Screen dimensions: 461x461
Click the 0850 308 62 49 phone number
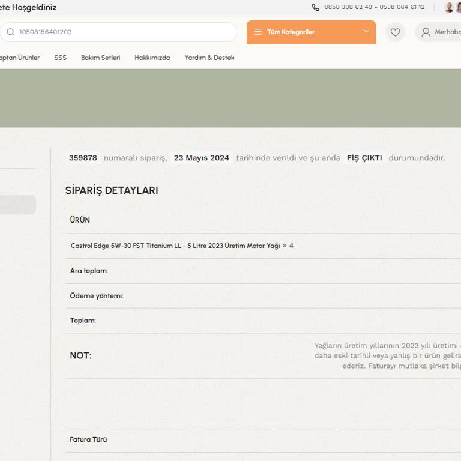(348, 7)
